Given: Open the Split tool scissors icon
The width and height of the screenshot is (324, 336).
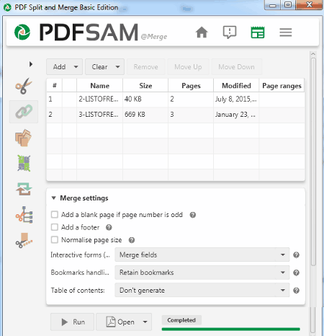Looking at the screenshot, I should [x=24, y=86].
